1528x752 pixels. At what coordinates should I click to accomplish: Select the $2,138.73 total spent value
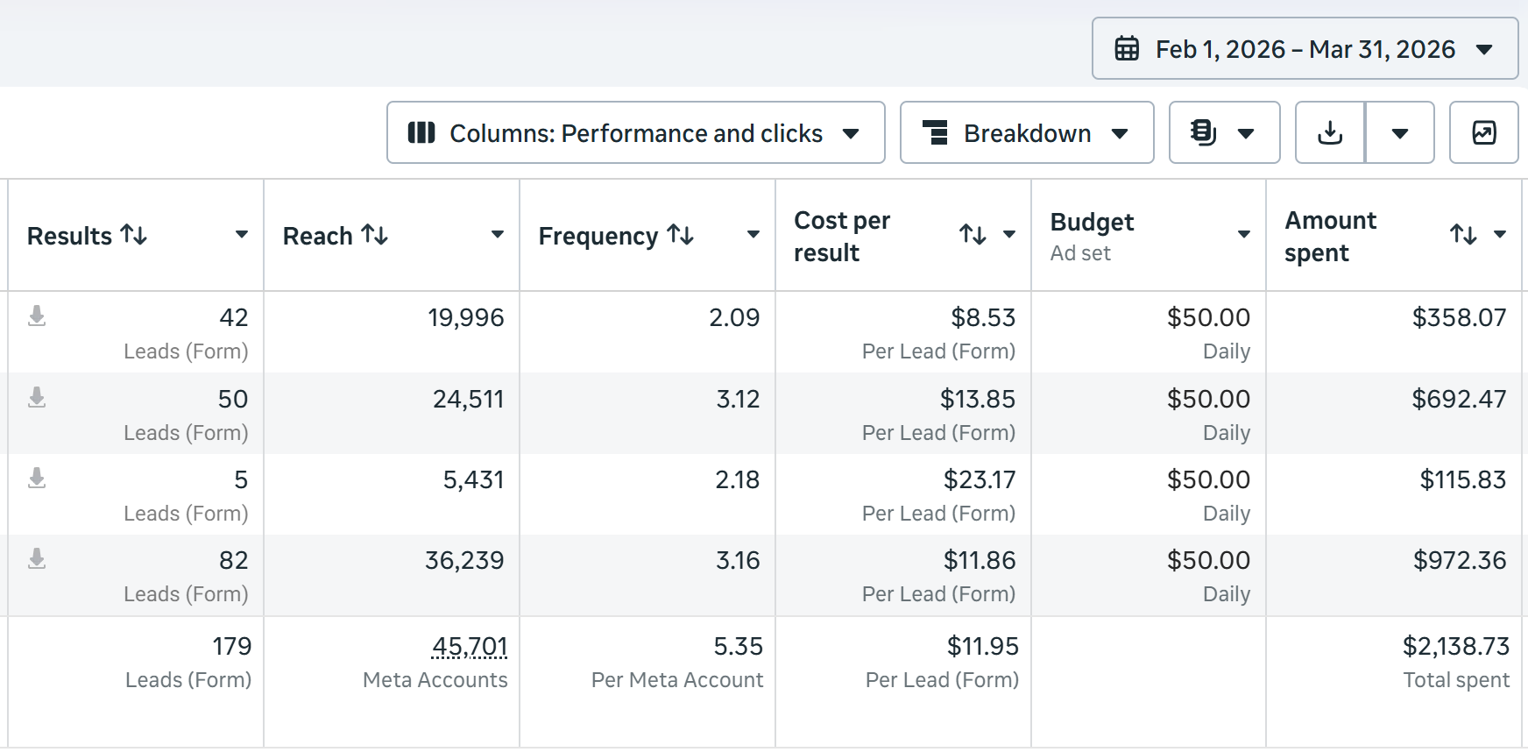tap(1456, 647)
